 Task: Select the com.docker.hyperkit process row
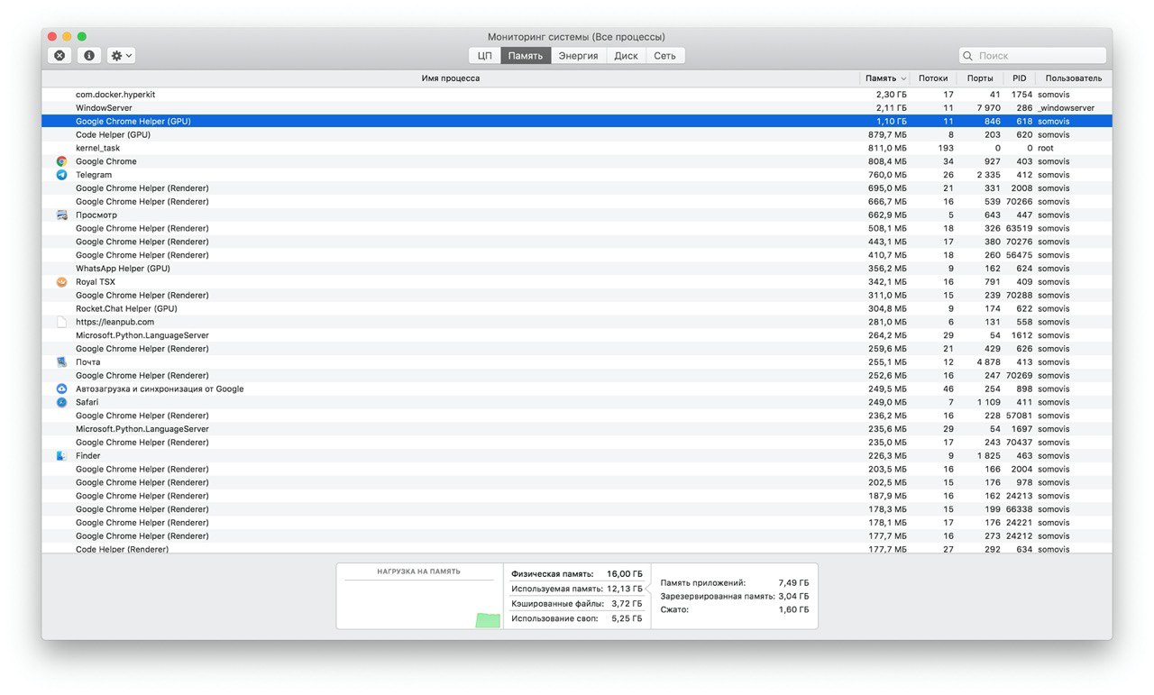(x=576, y=95)
